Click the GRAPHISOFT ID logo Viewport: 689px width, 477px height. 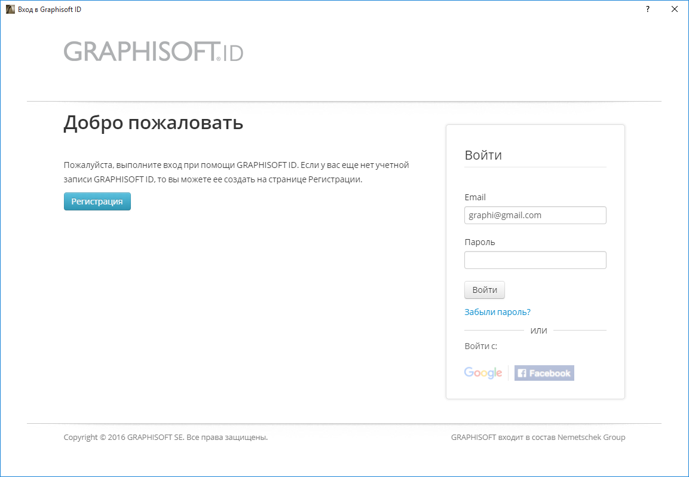154,51
